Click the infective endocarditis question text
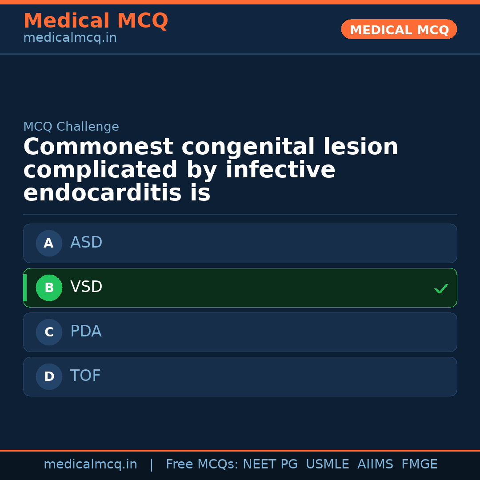 [211, 170]
